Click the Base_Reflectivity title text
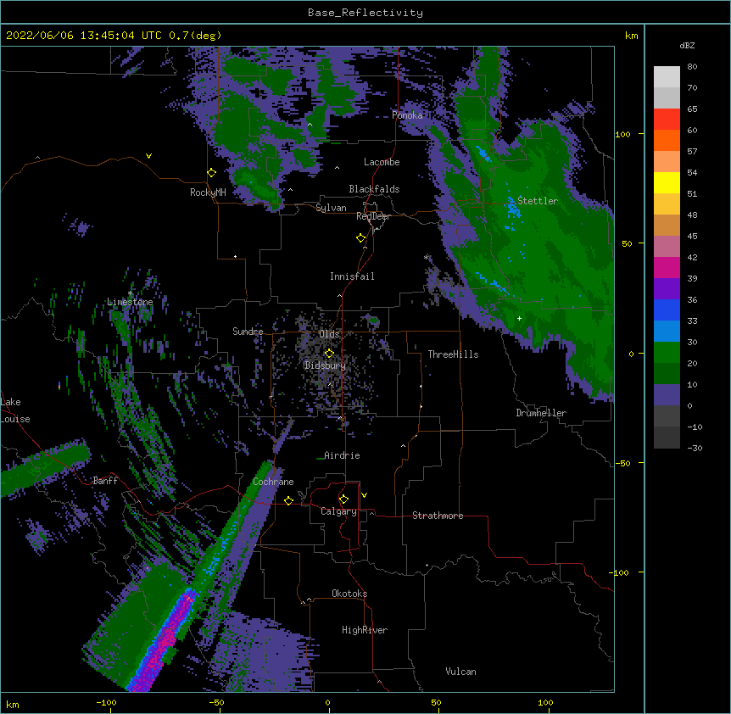Viewport: 731px width, 714px height. point(365,13)
